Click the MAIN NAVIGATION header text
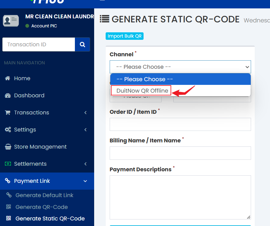The height and width of the screenshot is (226, 270). point(25,63)
